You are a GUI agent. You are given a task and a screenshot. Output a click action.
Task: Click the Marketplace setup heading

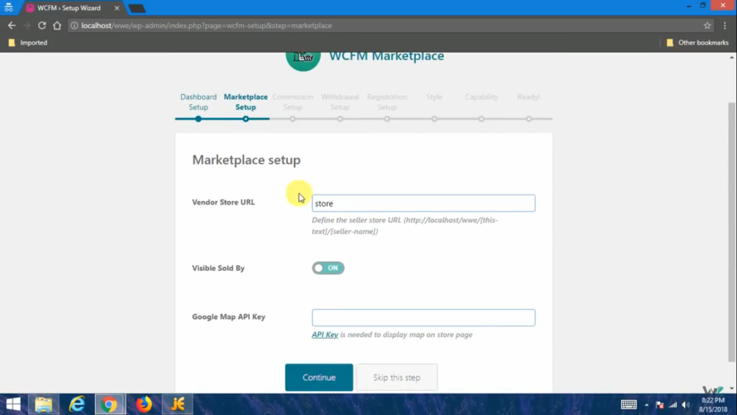[246, 160]
